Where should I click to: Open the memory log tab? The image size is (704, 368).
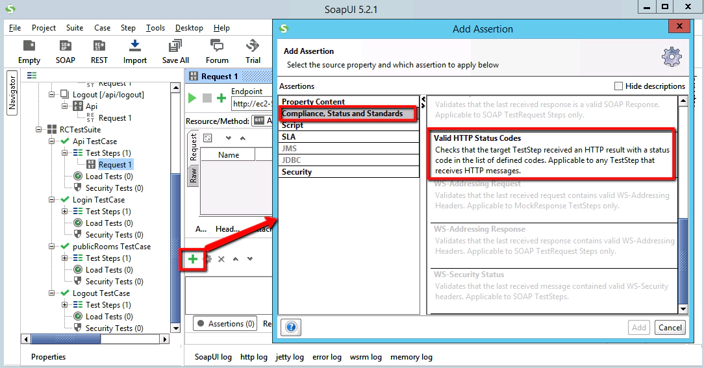[x=411, y=357]
